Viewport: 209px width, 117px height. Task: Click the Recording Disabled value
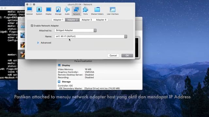pyautogui.click(x=89, y=77)
